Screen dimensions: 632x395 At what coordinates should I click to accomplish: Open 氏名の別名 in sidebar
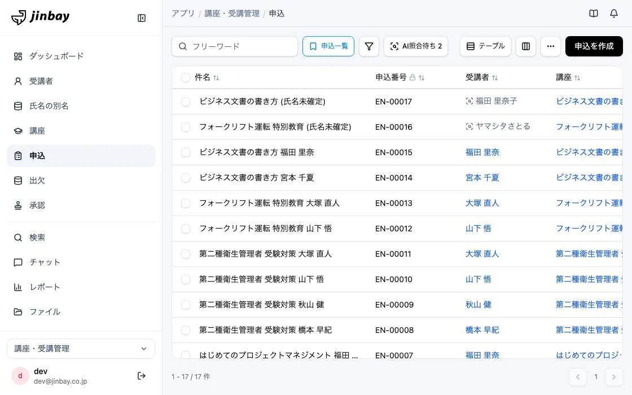point(81,106)
